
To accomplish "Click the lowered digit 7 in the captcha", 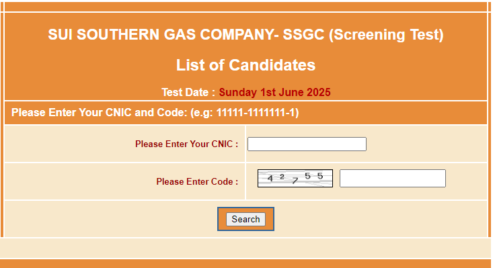I will tap(295, 181).
